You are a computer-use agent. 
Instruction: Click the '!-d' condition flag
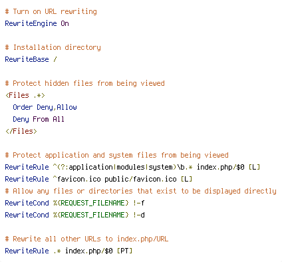(139, 215)
